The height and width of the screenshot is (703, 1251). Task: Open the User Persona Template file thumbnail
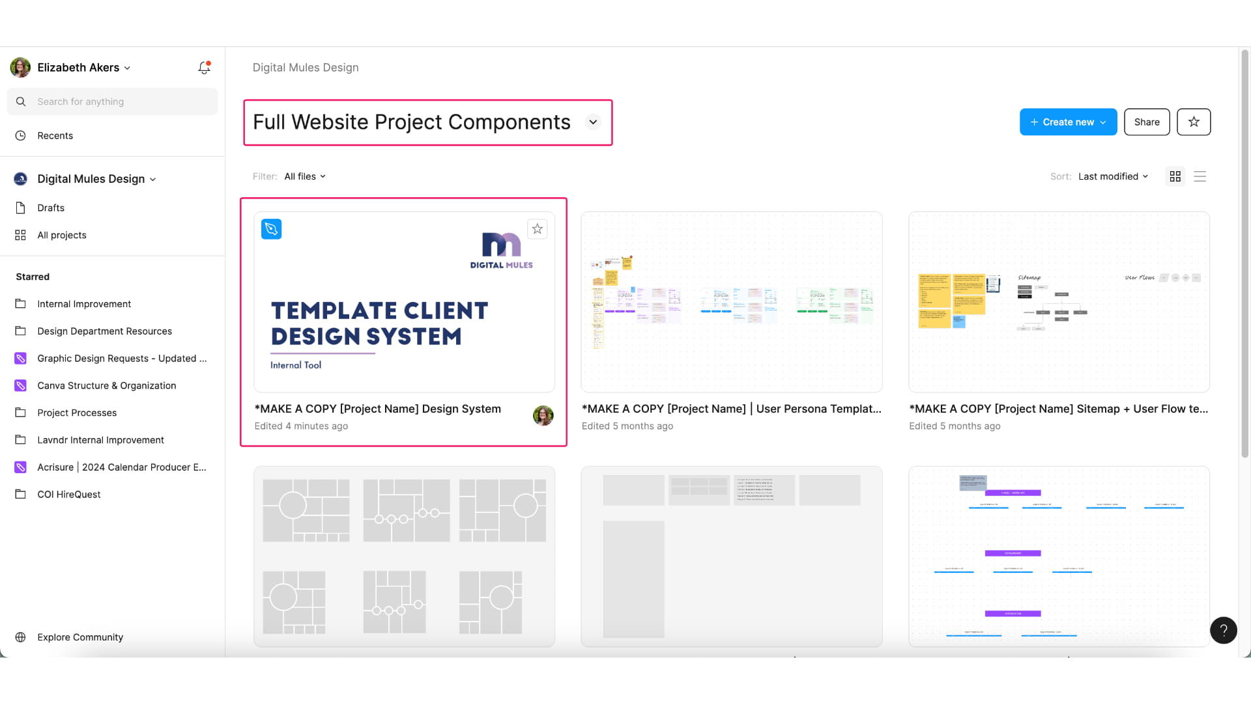point(732,301)
